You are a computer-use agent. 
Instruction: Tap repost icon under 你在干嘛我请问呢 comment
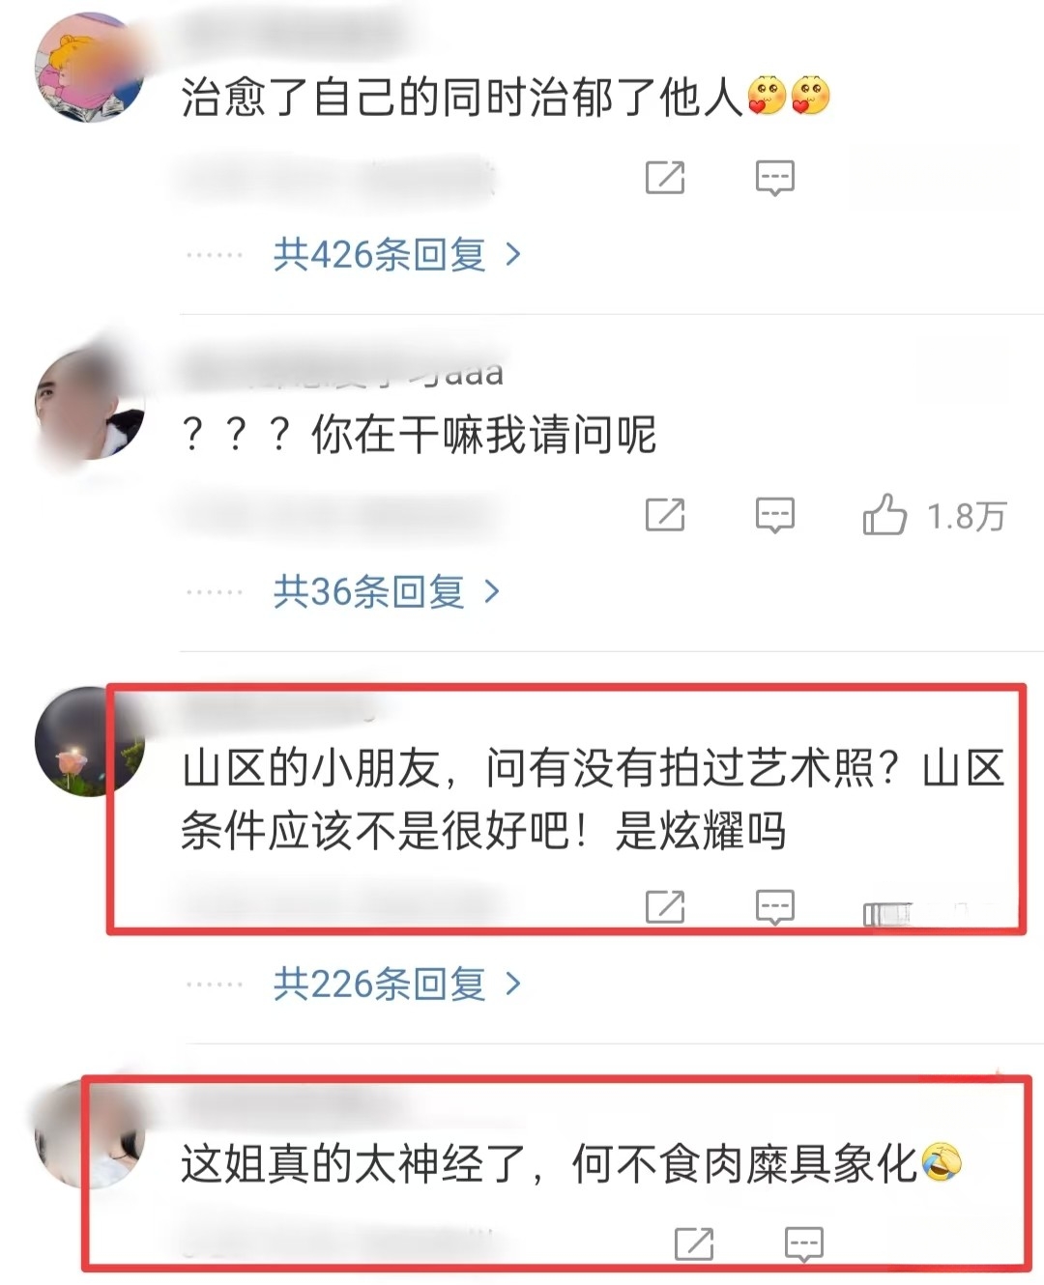[665, 515]
